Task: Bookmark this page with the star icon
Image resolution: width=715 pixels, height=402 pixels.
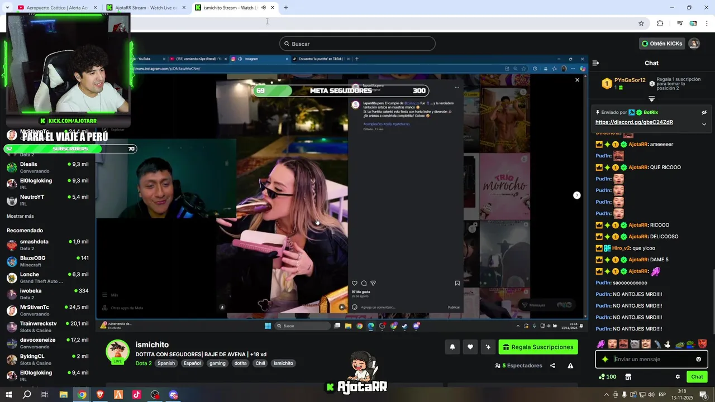Action: [641, 23]
